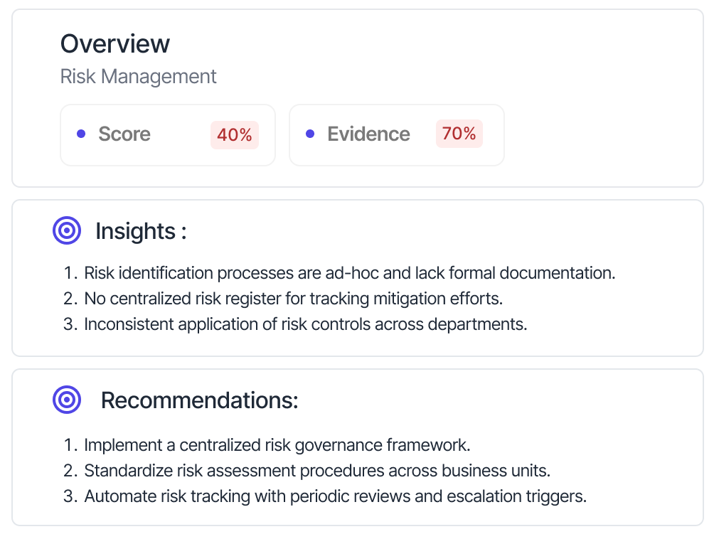The width and height of the screenshot is (714, 539).
Task: Select the 70% evidence badge
Action: 459,134
